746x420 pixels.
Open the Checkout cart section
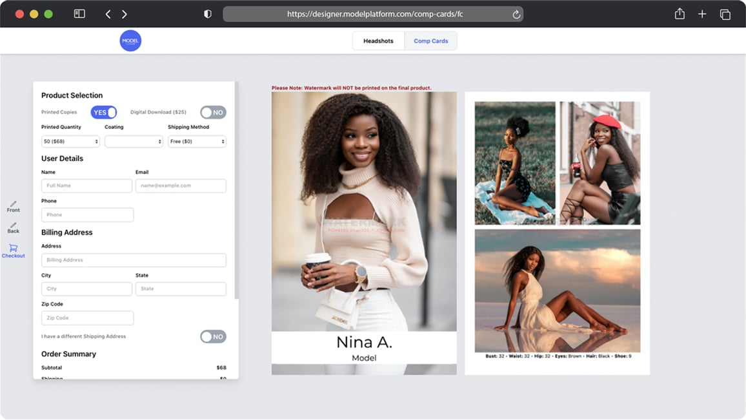point(14,251)
